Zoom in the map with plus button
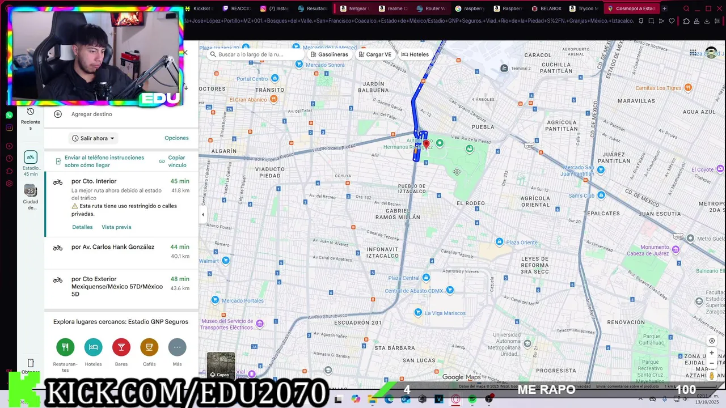The image size is (726, 408). 712,352
